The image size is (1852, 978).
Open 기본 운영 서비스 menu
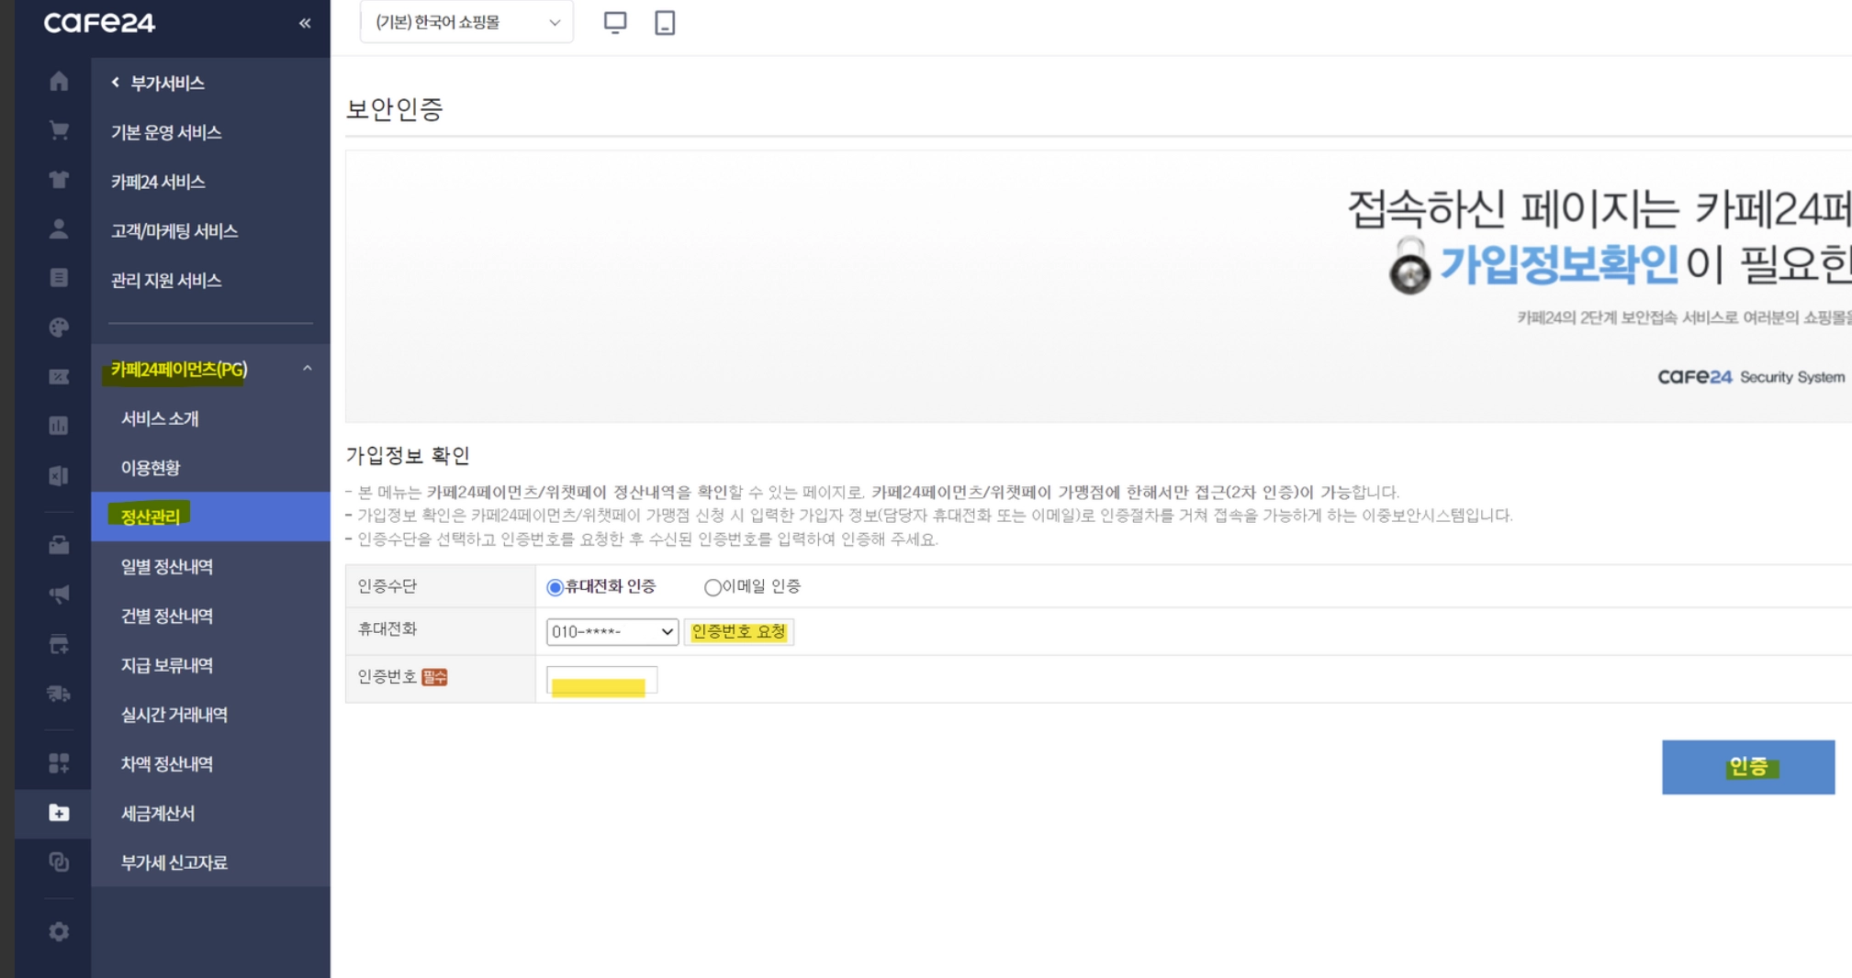pyautogui.click(x=166, y=132)
